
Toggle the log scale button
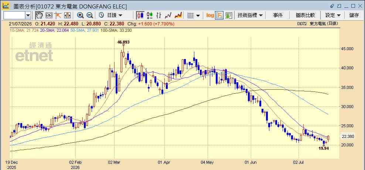(x=210, y=15)
